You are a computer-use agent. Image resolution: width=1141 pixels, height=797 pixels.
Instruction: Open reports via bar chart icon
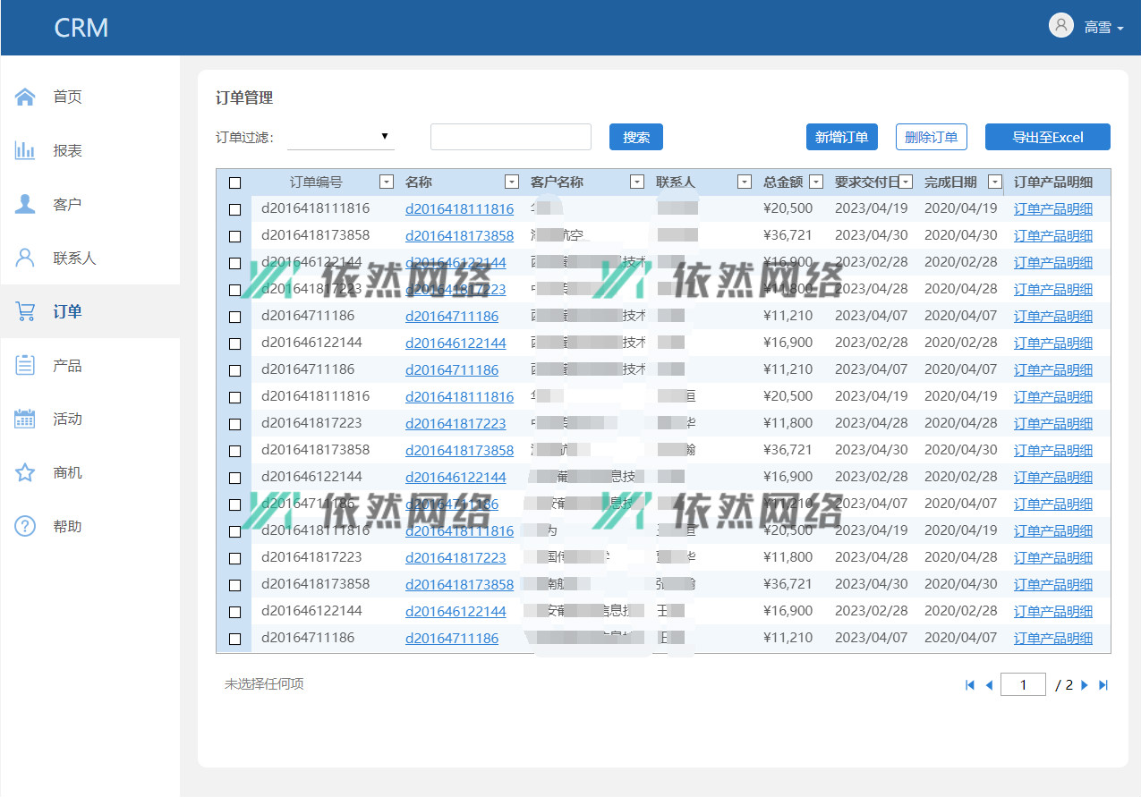tap(25, 150)
